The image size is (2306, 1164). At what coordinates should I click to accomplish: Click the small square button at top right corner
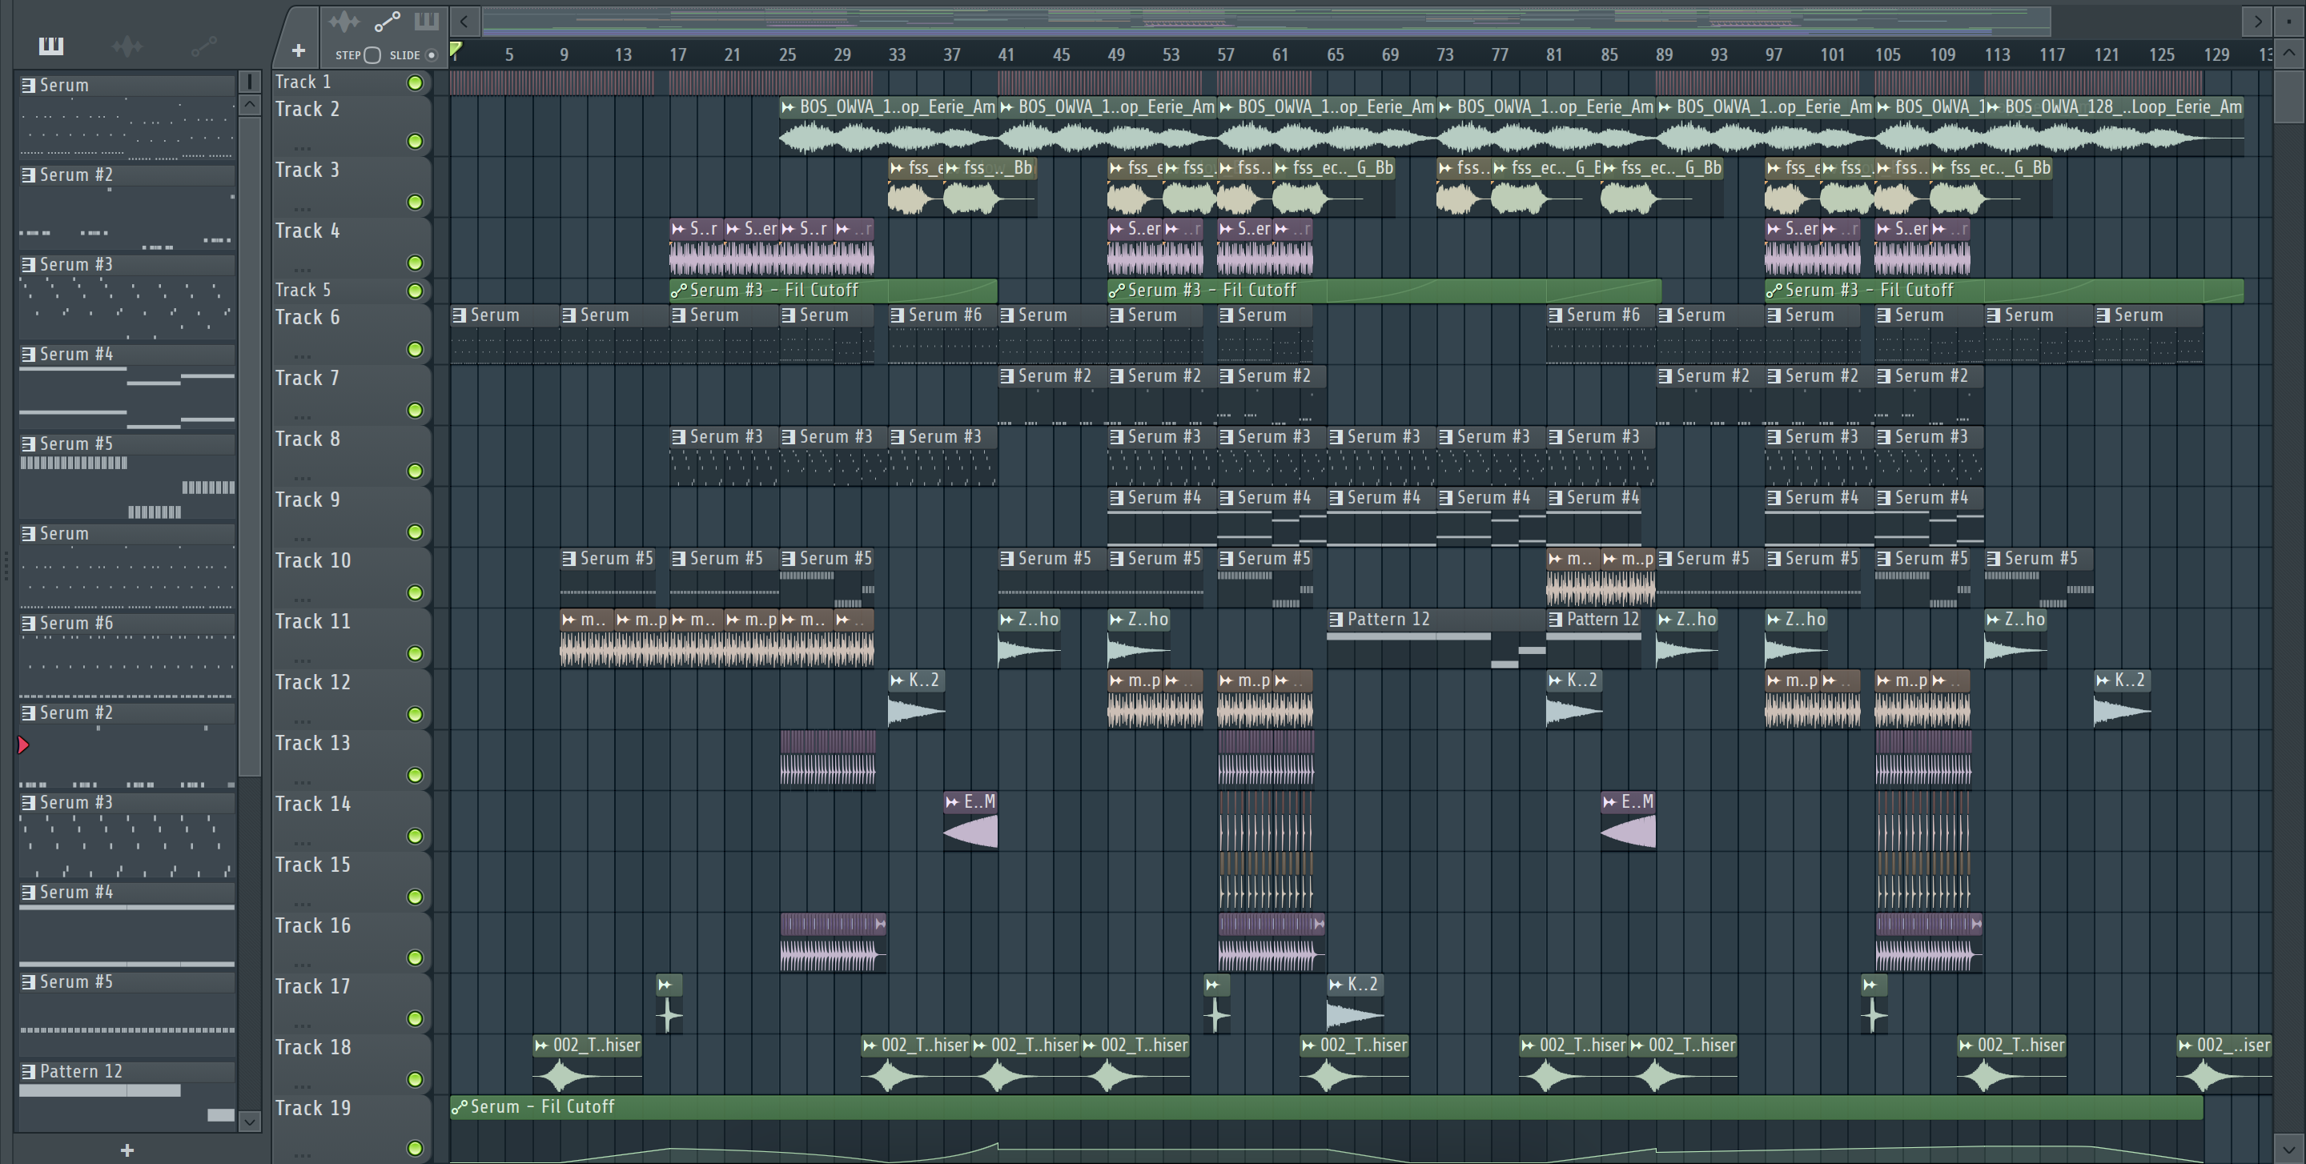point(2289,21)
